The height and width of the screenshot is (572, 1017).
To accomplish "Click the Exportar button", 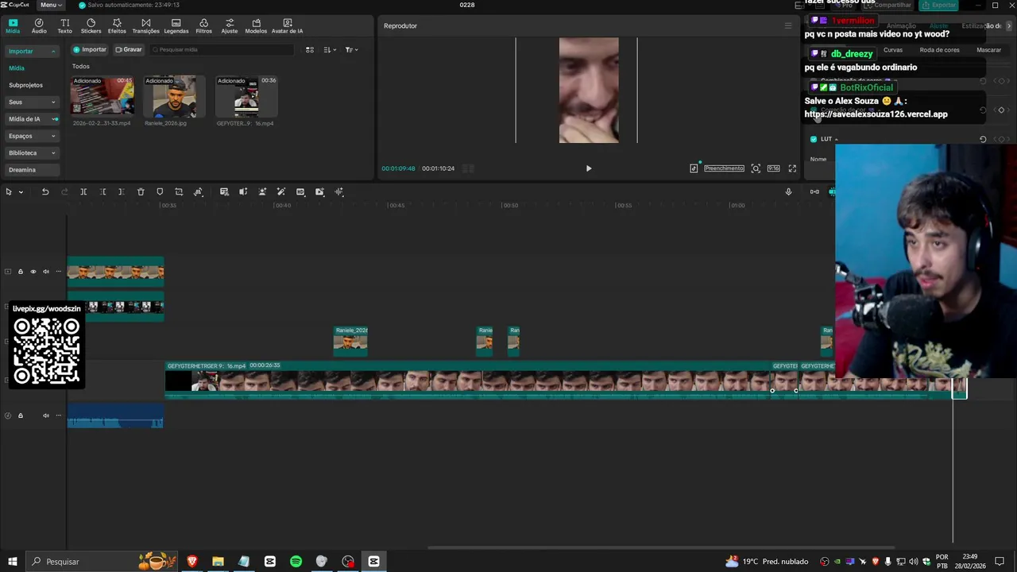I will pyautogui.click(x=938, y=5).
